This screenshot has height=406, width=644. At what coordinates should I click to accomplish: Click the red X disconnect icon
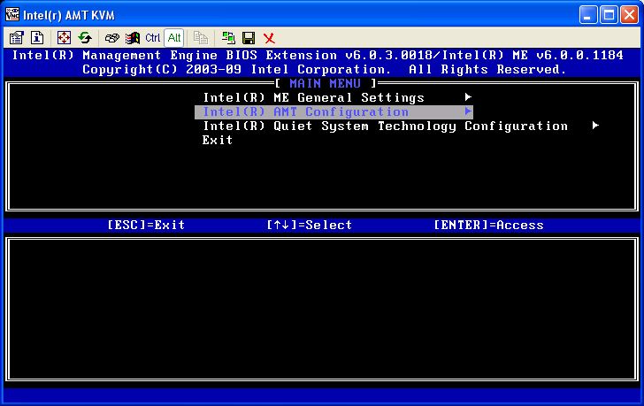pos(269,38)
